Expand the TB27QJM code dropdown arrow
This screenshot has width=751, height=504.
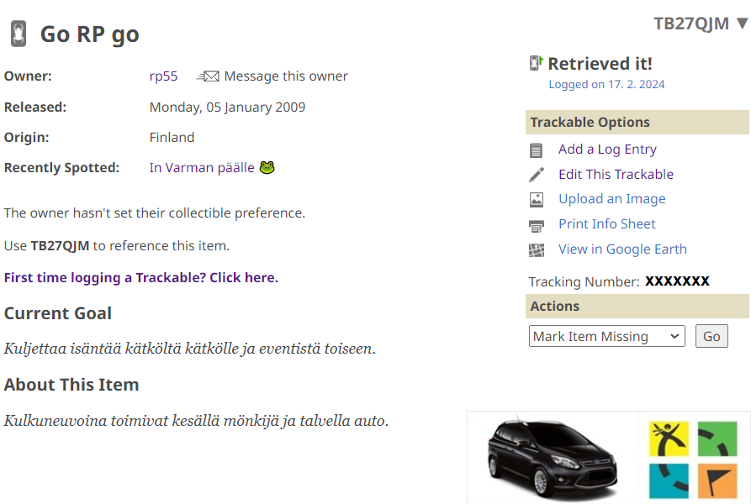pos(741,24)
